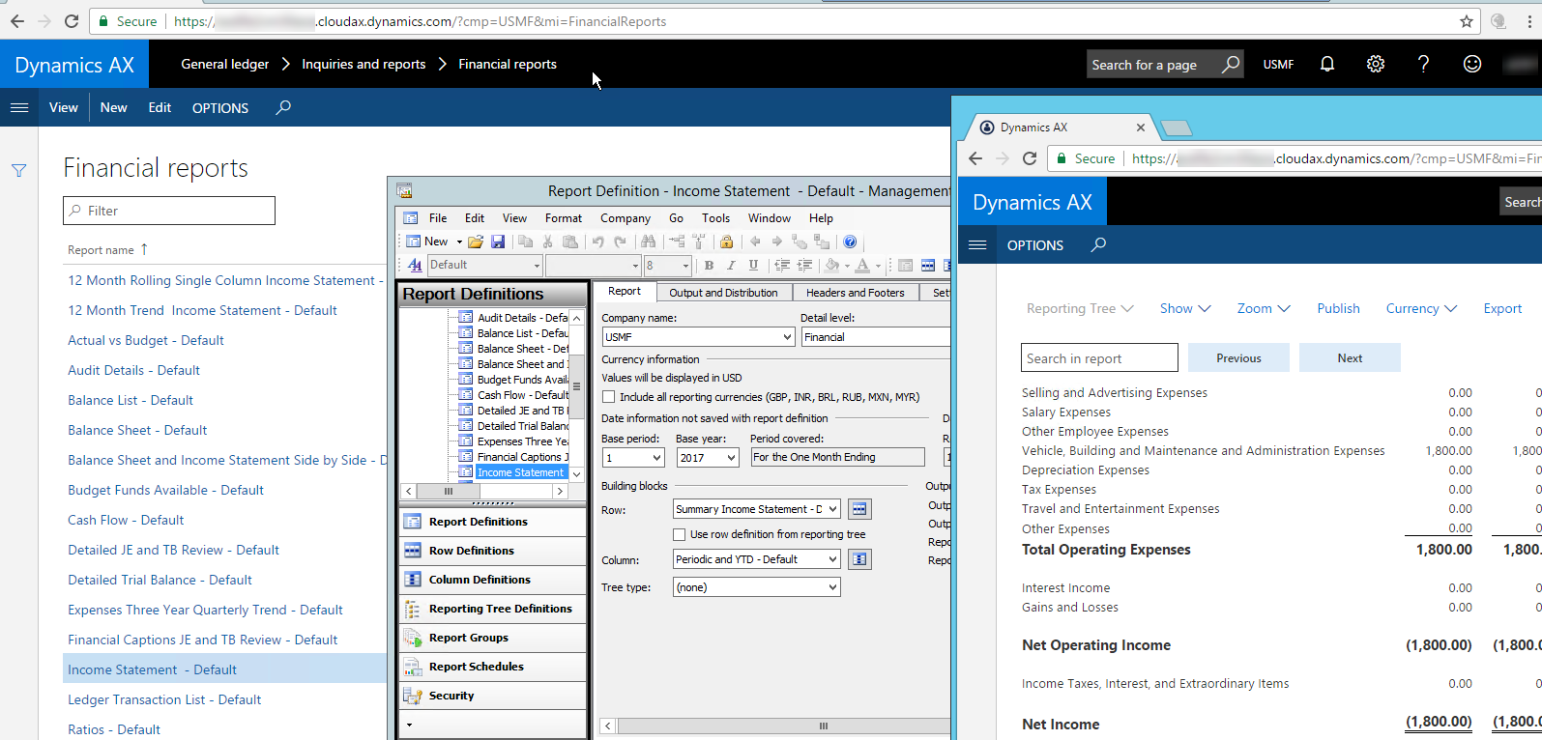Click the search magnifier in the main action bar

point(283,107)
